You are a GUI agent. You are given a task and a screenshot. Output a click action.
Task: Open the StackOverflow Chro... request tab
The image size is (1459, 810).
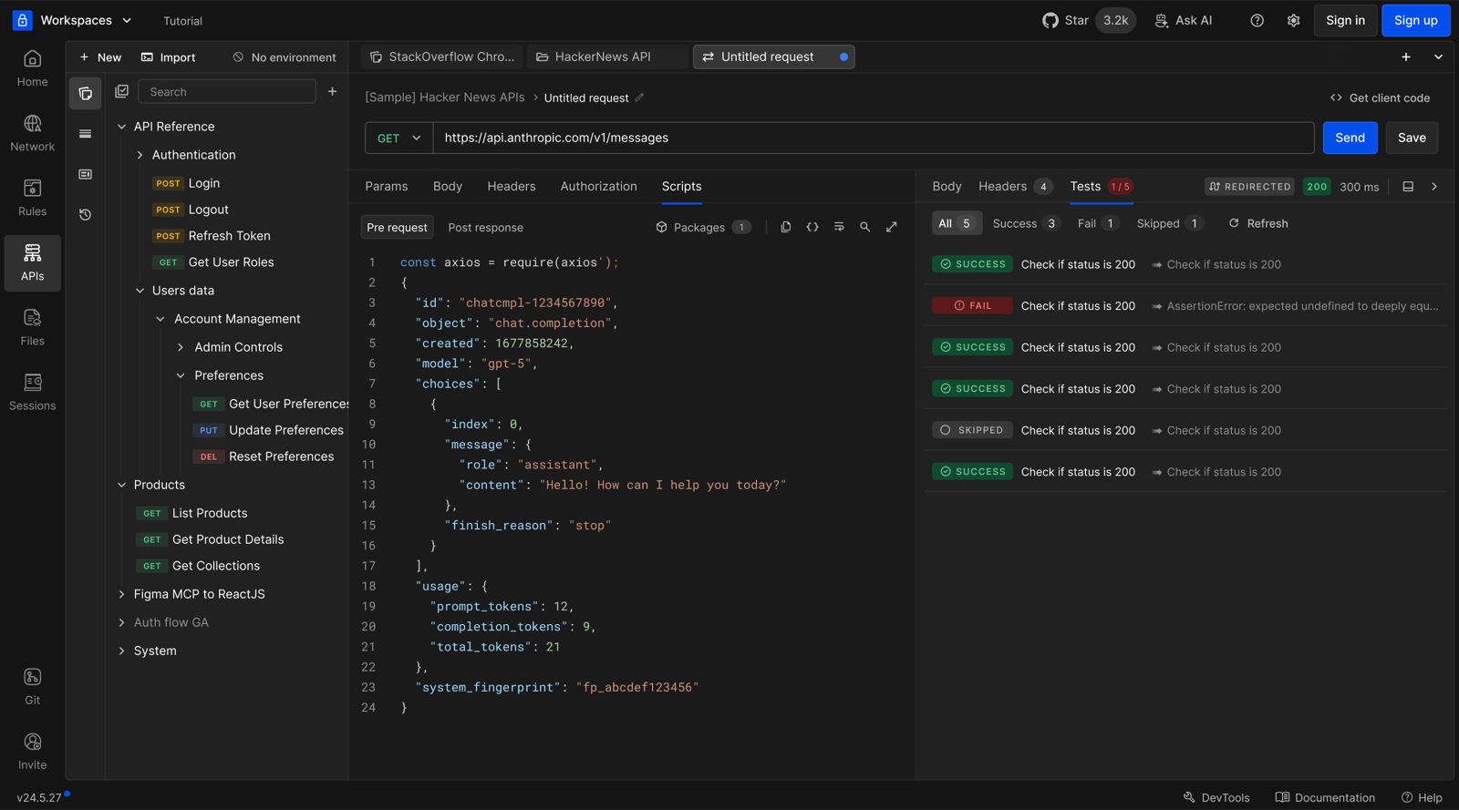coord(441,56)
